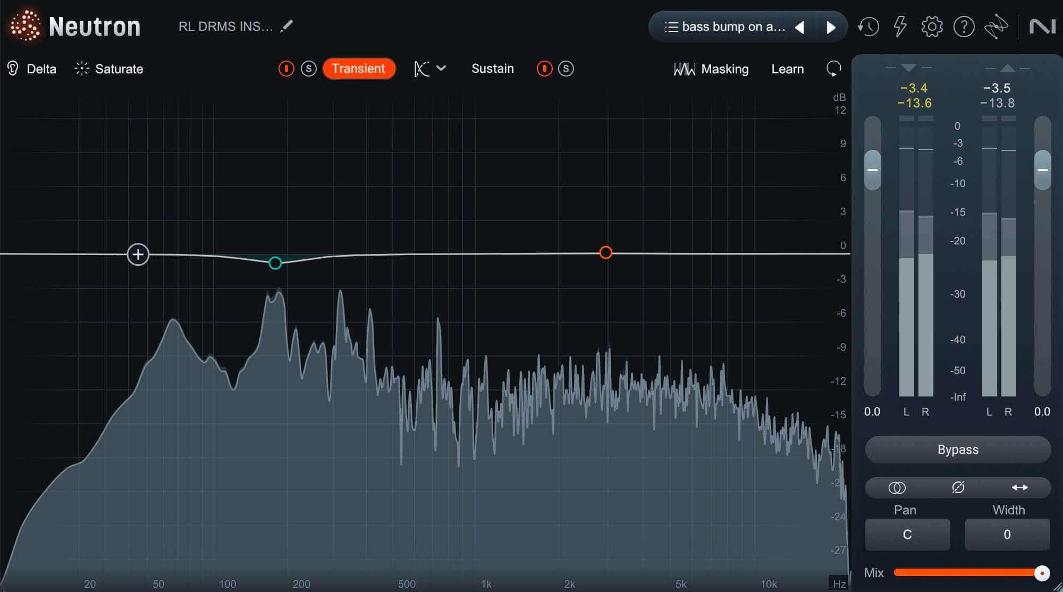
Task: Solo the Sustain band
Action: click(566, 69)
